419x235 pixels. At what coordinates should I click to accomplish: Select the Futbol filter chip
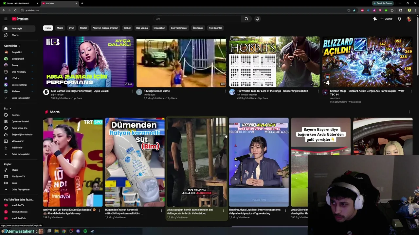pos(127,28)
